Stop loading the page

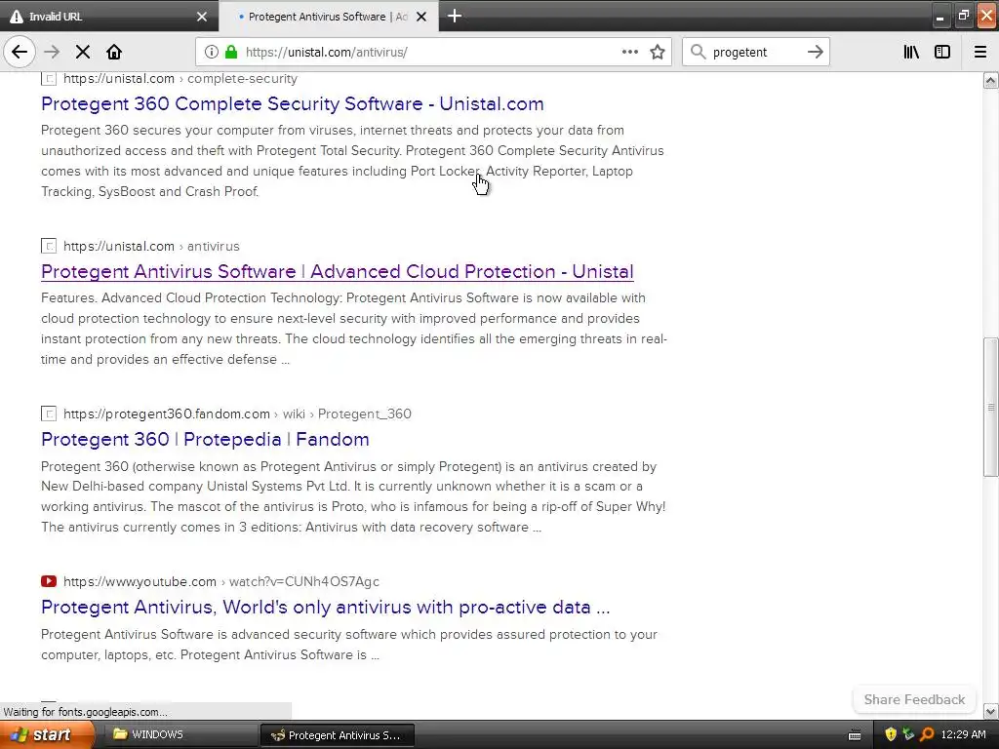(x=82, y=53)
